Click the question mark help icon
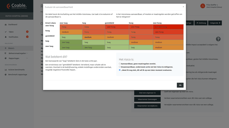Screen dimensions: 229x128 pos(218,39)
